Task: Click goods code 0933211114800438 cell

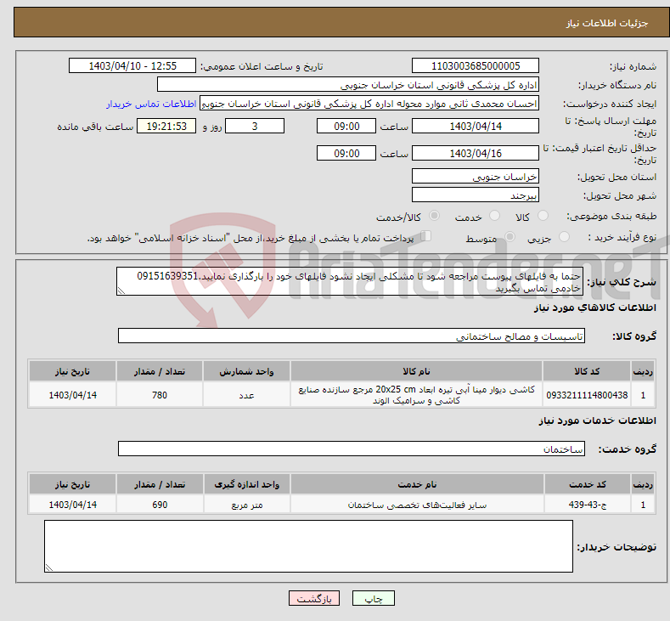Action: [587, 395]
